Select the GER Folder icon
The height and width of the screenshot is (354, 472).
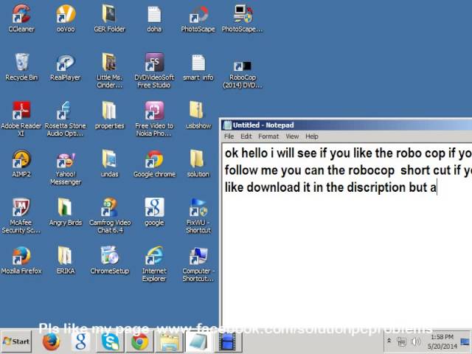click(x=109, y=18)
